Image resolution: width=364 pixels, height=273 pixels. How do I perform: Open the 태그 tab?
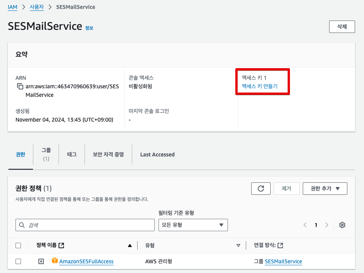[x=72, y=155]
